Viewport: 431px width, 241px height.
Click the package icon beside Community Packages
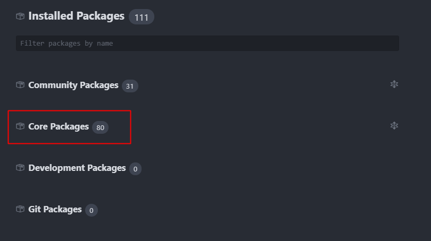point(20,85)
